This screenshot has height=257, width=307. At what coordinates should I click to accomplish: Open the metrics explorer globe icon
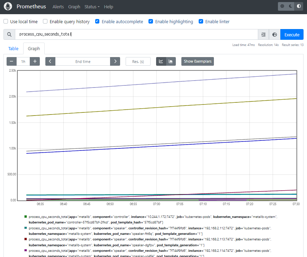coord(275,35)
